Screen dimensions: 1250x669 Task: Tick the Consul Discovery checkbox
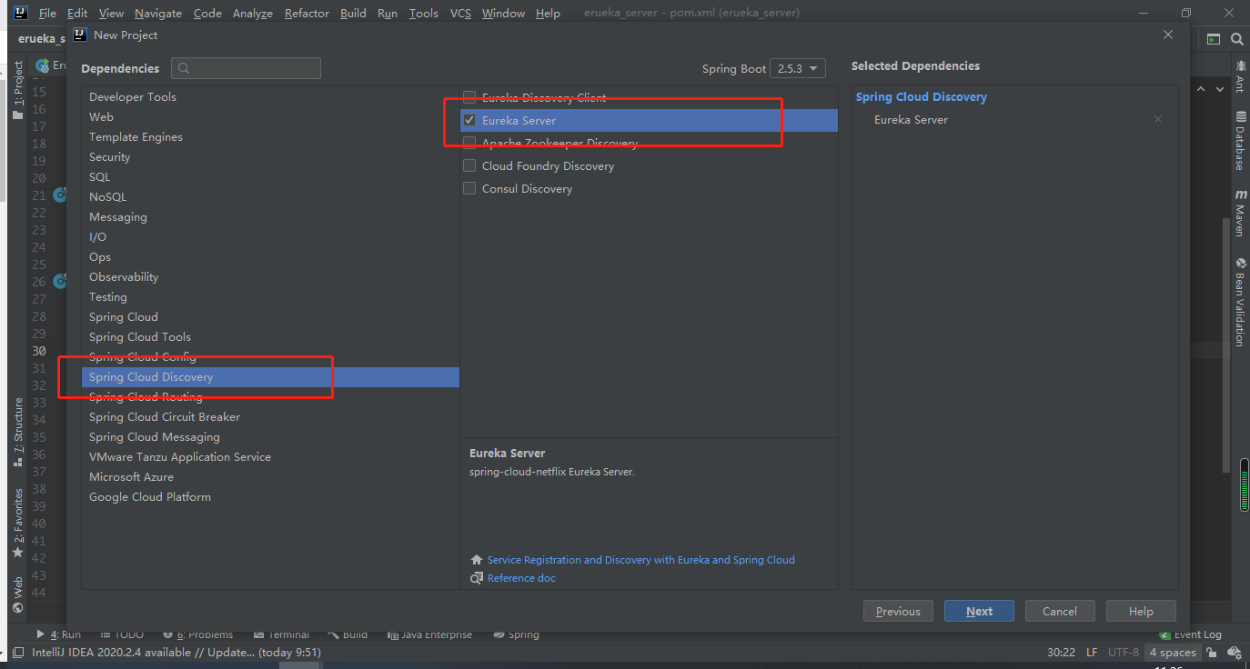[469, 188]
